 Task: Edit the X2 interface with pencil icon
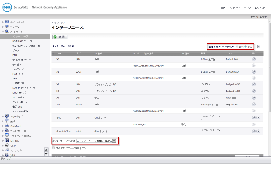254,84
